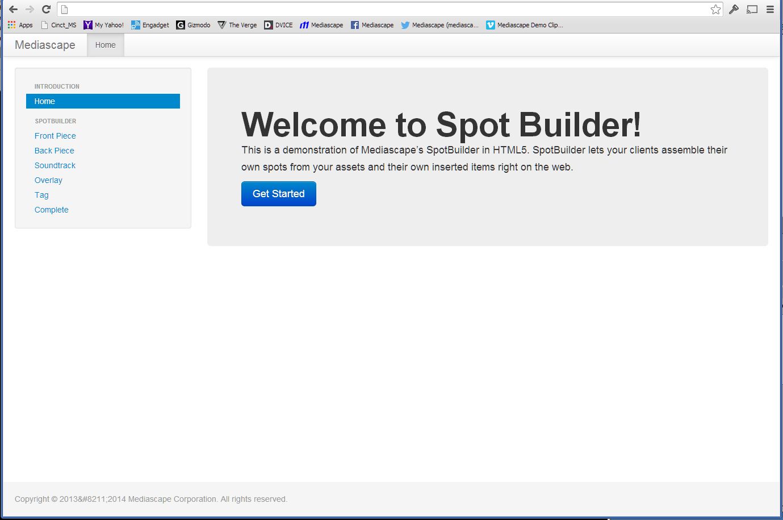Open Soundtrack in the sidebar
Viewport: 783px width, 520px height.
(55, 165)
